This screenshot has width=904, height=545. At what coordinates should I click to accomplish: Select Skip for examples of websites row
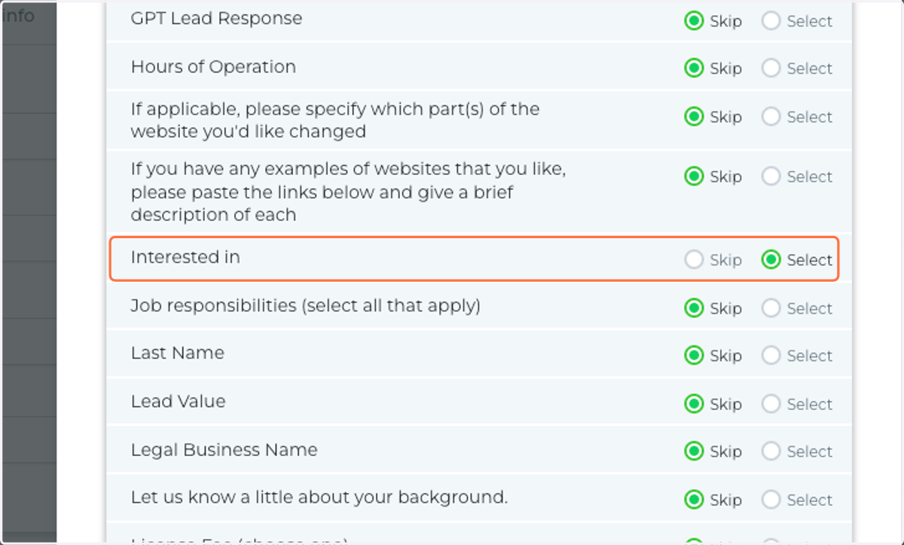click(694, 176)
